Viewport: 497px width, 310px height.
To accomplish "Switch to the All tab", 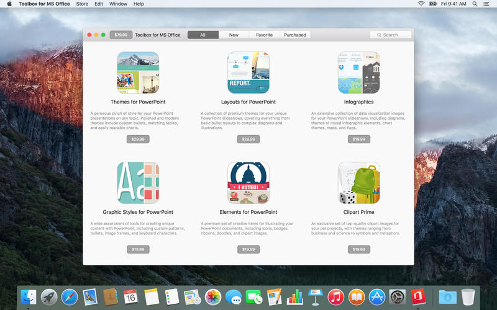I will pos(203,35).
